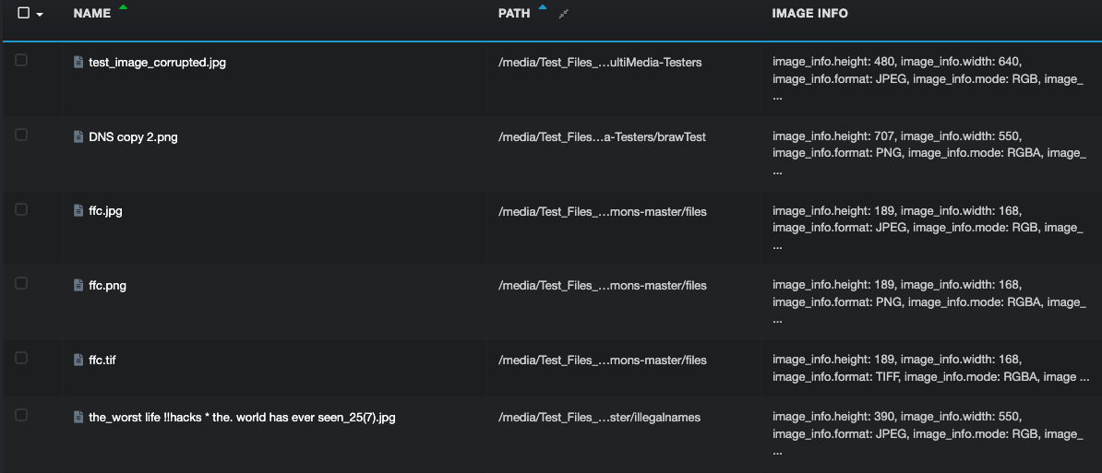Sort by the IMAGE INFO column header

[809, 13]
